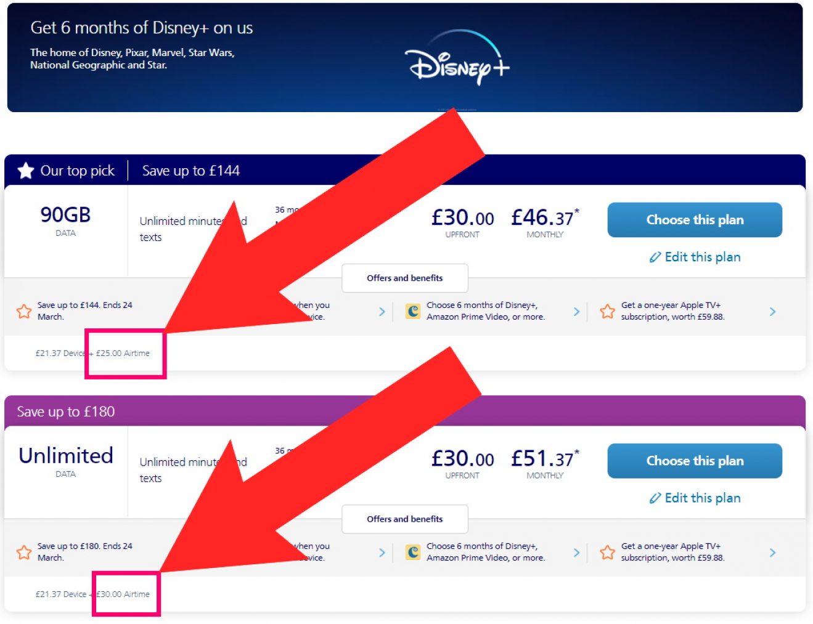Screen dimensions: 813x624
Task: Click the pencil icon on the Unlimited 'Edit this plan'
Action: click(655, 498)
